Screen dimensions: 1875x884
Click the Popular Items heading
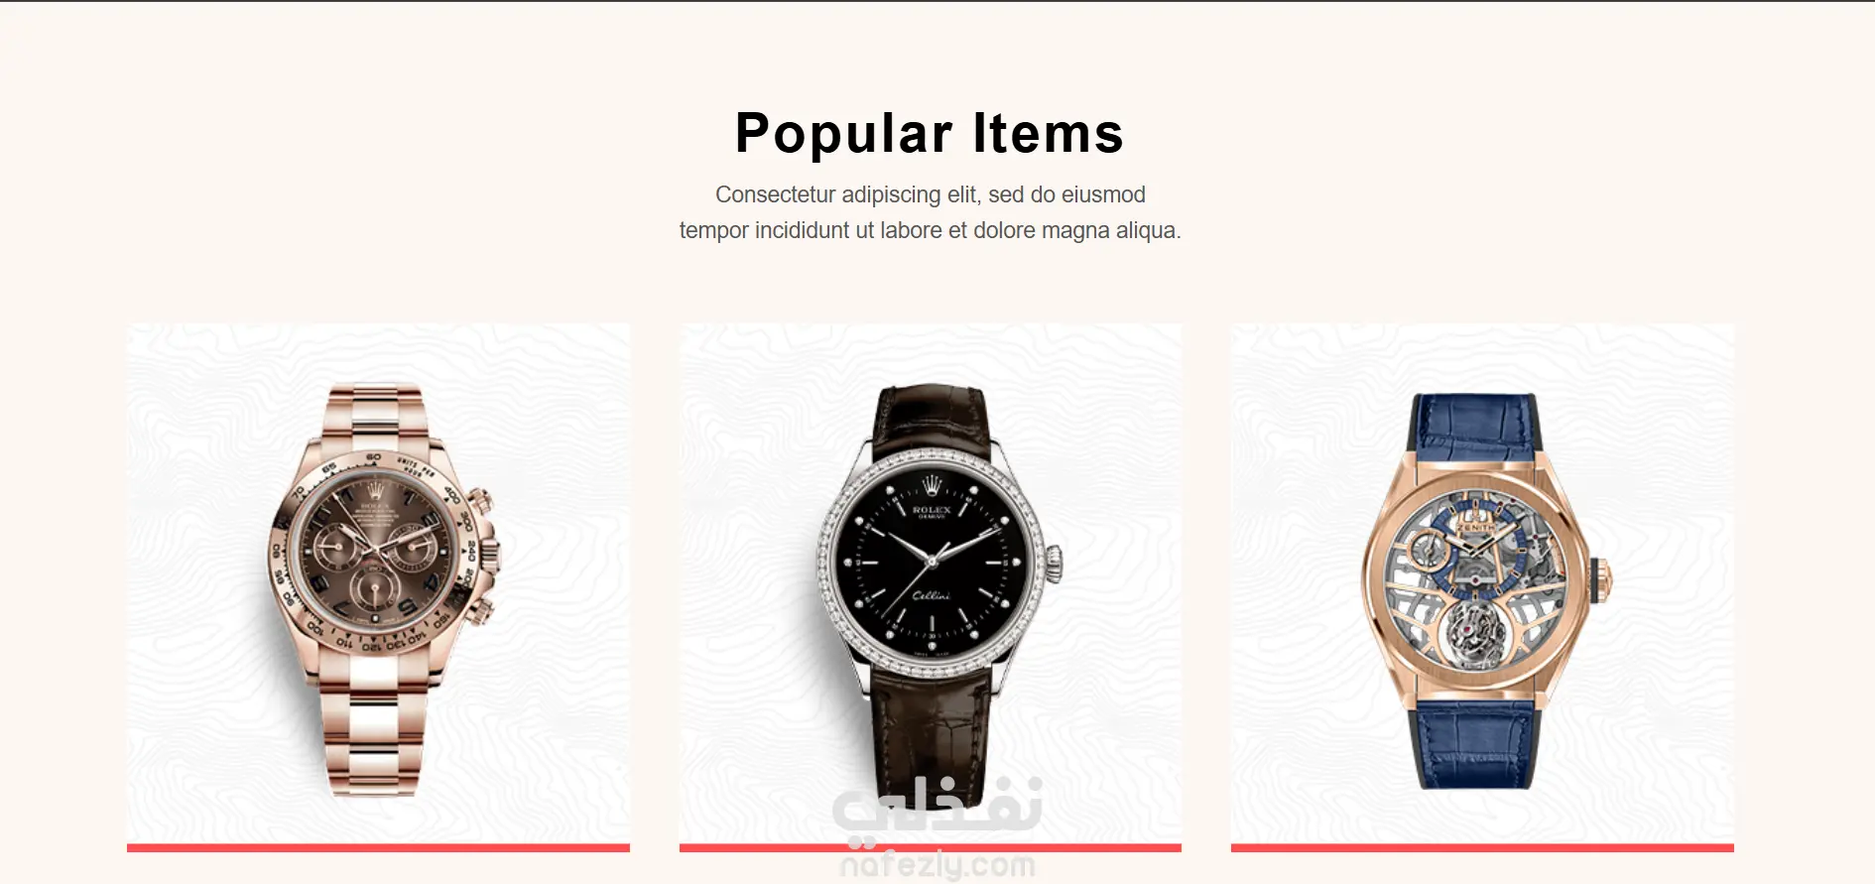pyautogui.click(x=930, y=133)
